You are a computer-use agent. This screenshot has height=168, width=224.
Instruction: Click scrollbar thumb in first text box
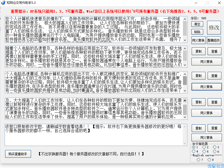185,28
